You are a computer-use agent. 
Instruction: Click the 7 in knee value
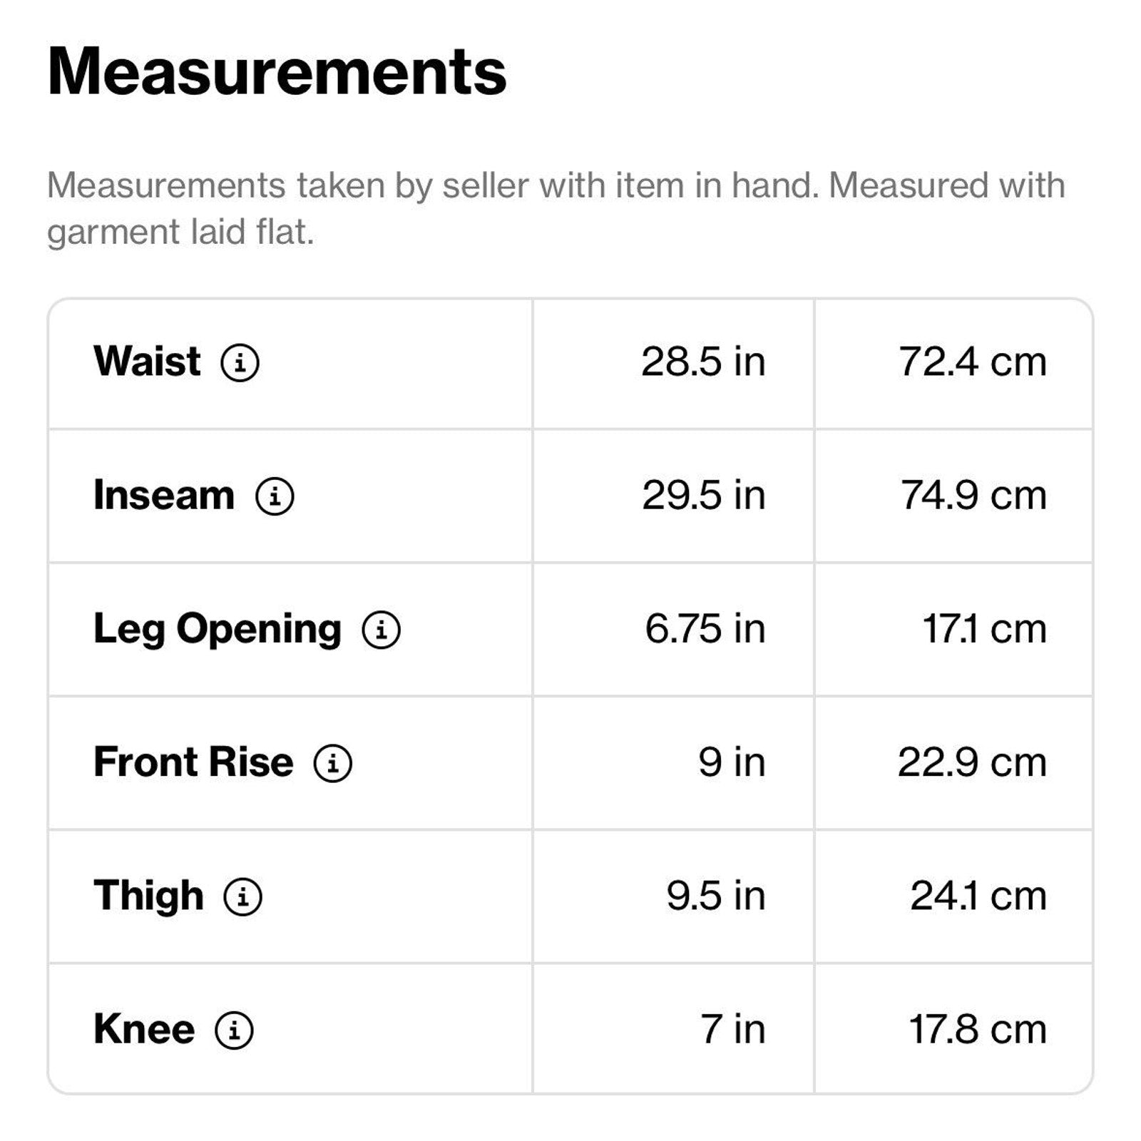coord(732,1029)
